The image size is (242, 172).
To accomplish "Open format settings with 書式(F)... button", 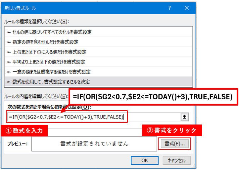I will [x=174, y=144].
